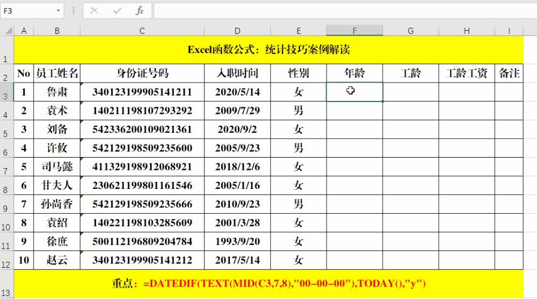
Task: Select column C header
Action: pos(142,31)
